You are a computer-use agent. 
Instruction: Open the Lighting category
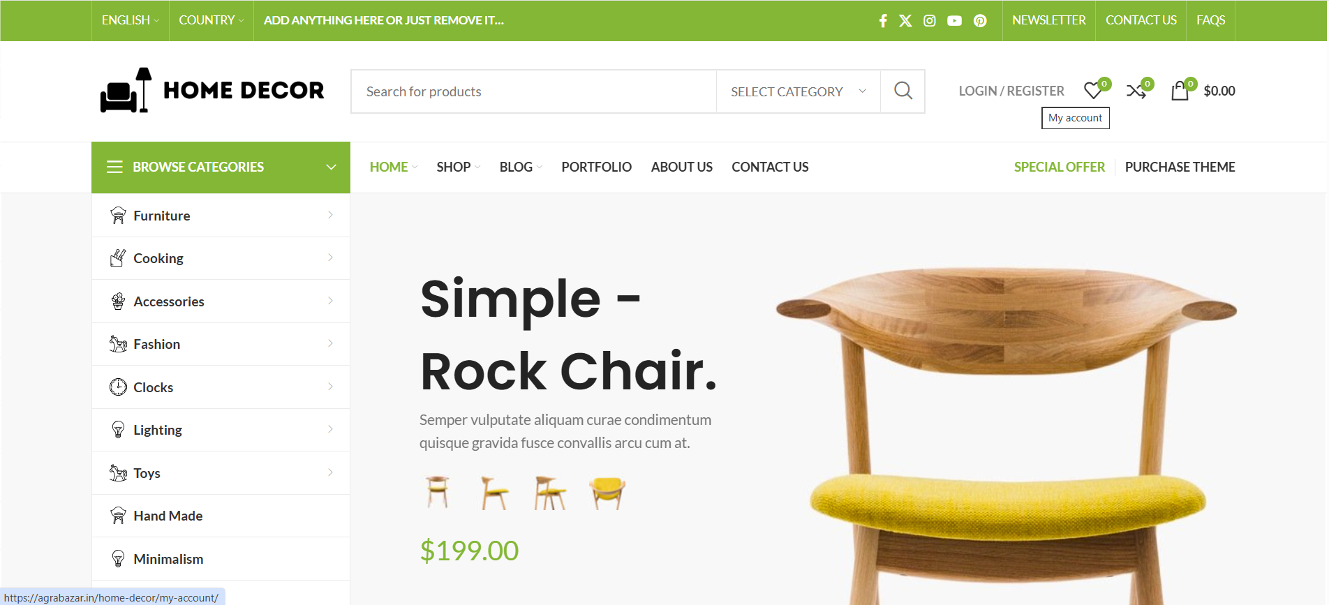221,430
